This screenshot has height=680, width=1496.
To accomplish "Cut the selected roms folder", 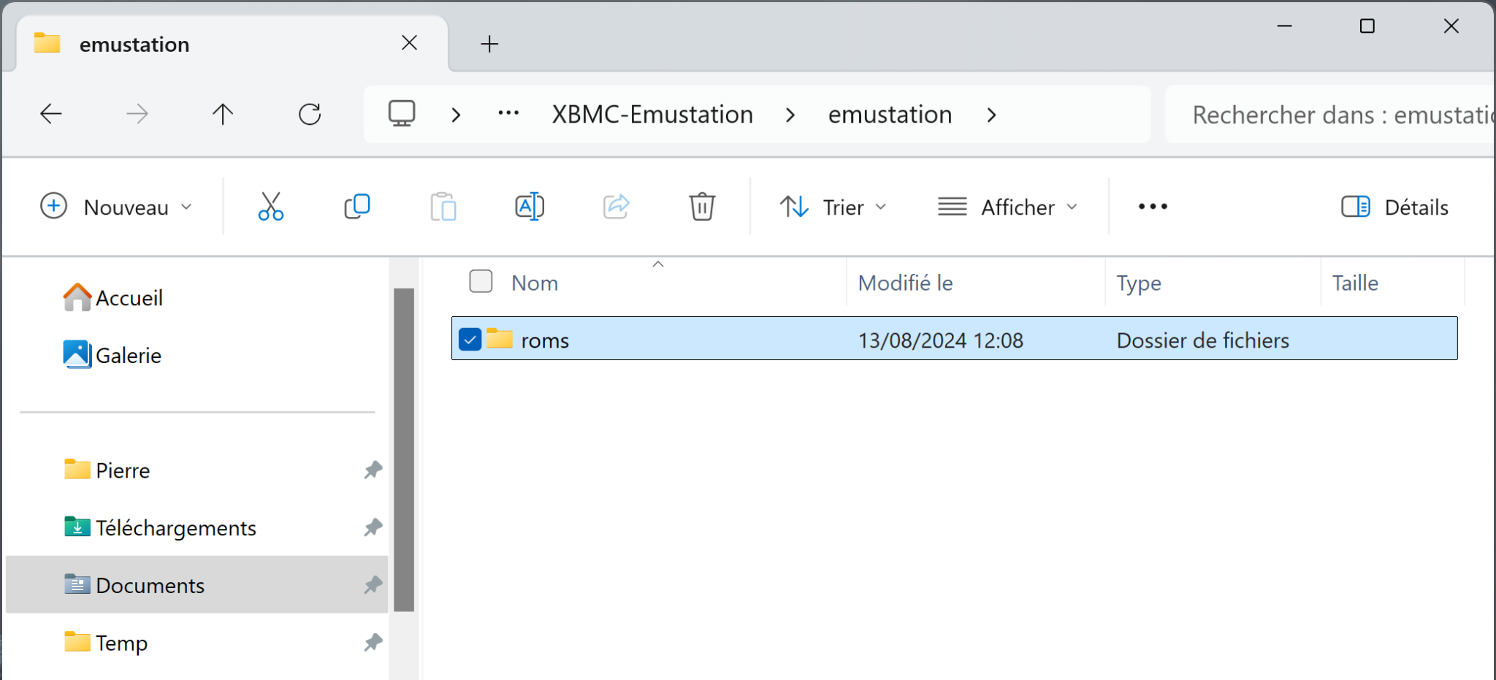I will tap(270, 206).
